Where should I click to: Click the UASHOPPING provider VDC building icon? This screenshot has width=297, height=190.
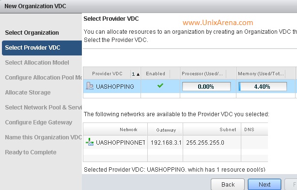[90, 86]
